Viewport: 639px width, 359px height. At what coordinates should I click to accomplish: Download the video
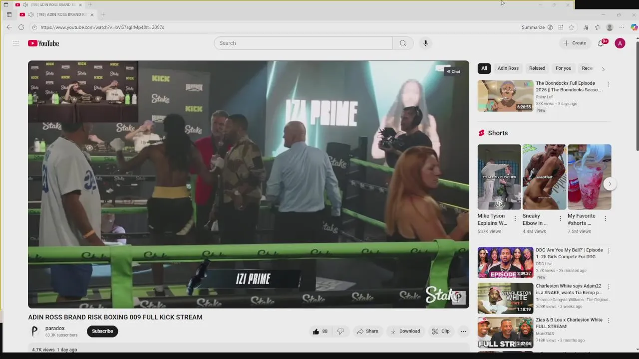click(405, 331)
